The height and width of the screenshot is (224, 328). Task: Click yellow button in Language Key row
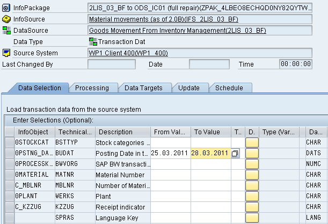point(252,218)
